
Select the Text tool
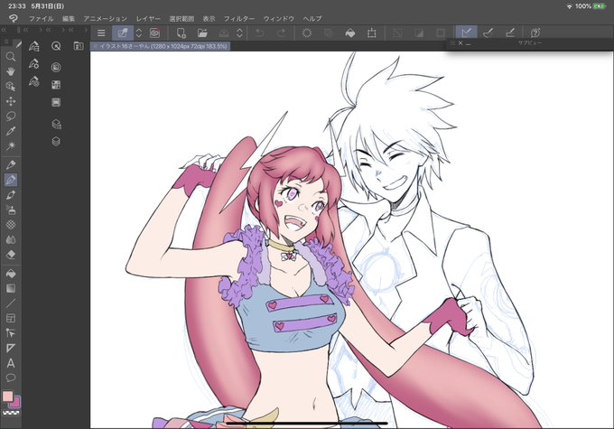(x=11, y=363)
